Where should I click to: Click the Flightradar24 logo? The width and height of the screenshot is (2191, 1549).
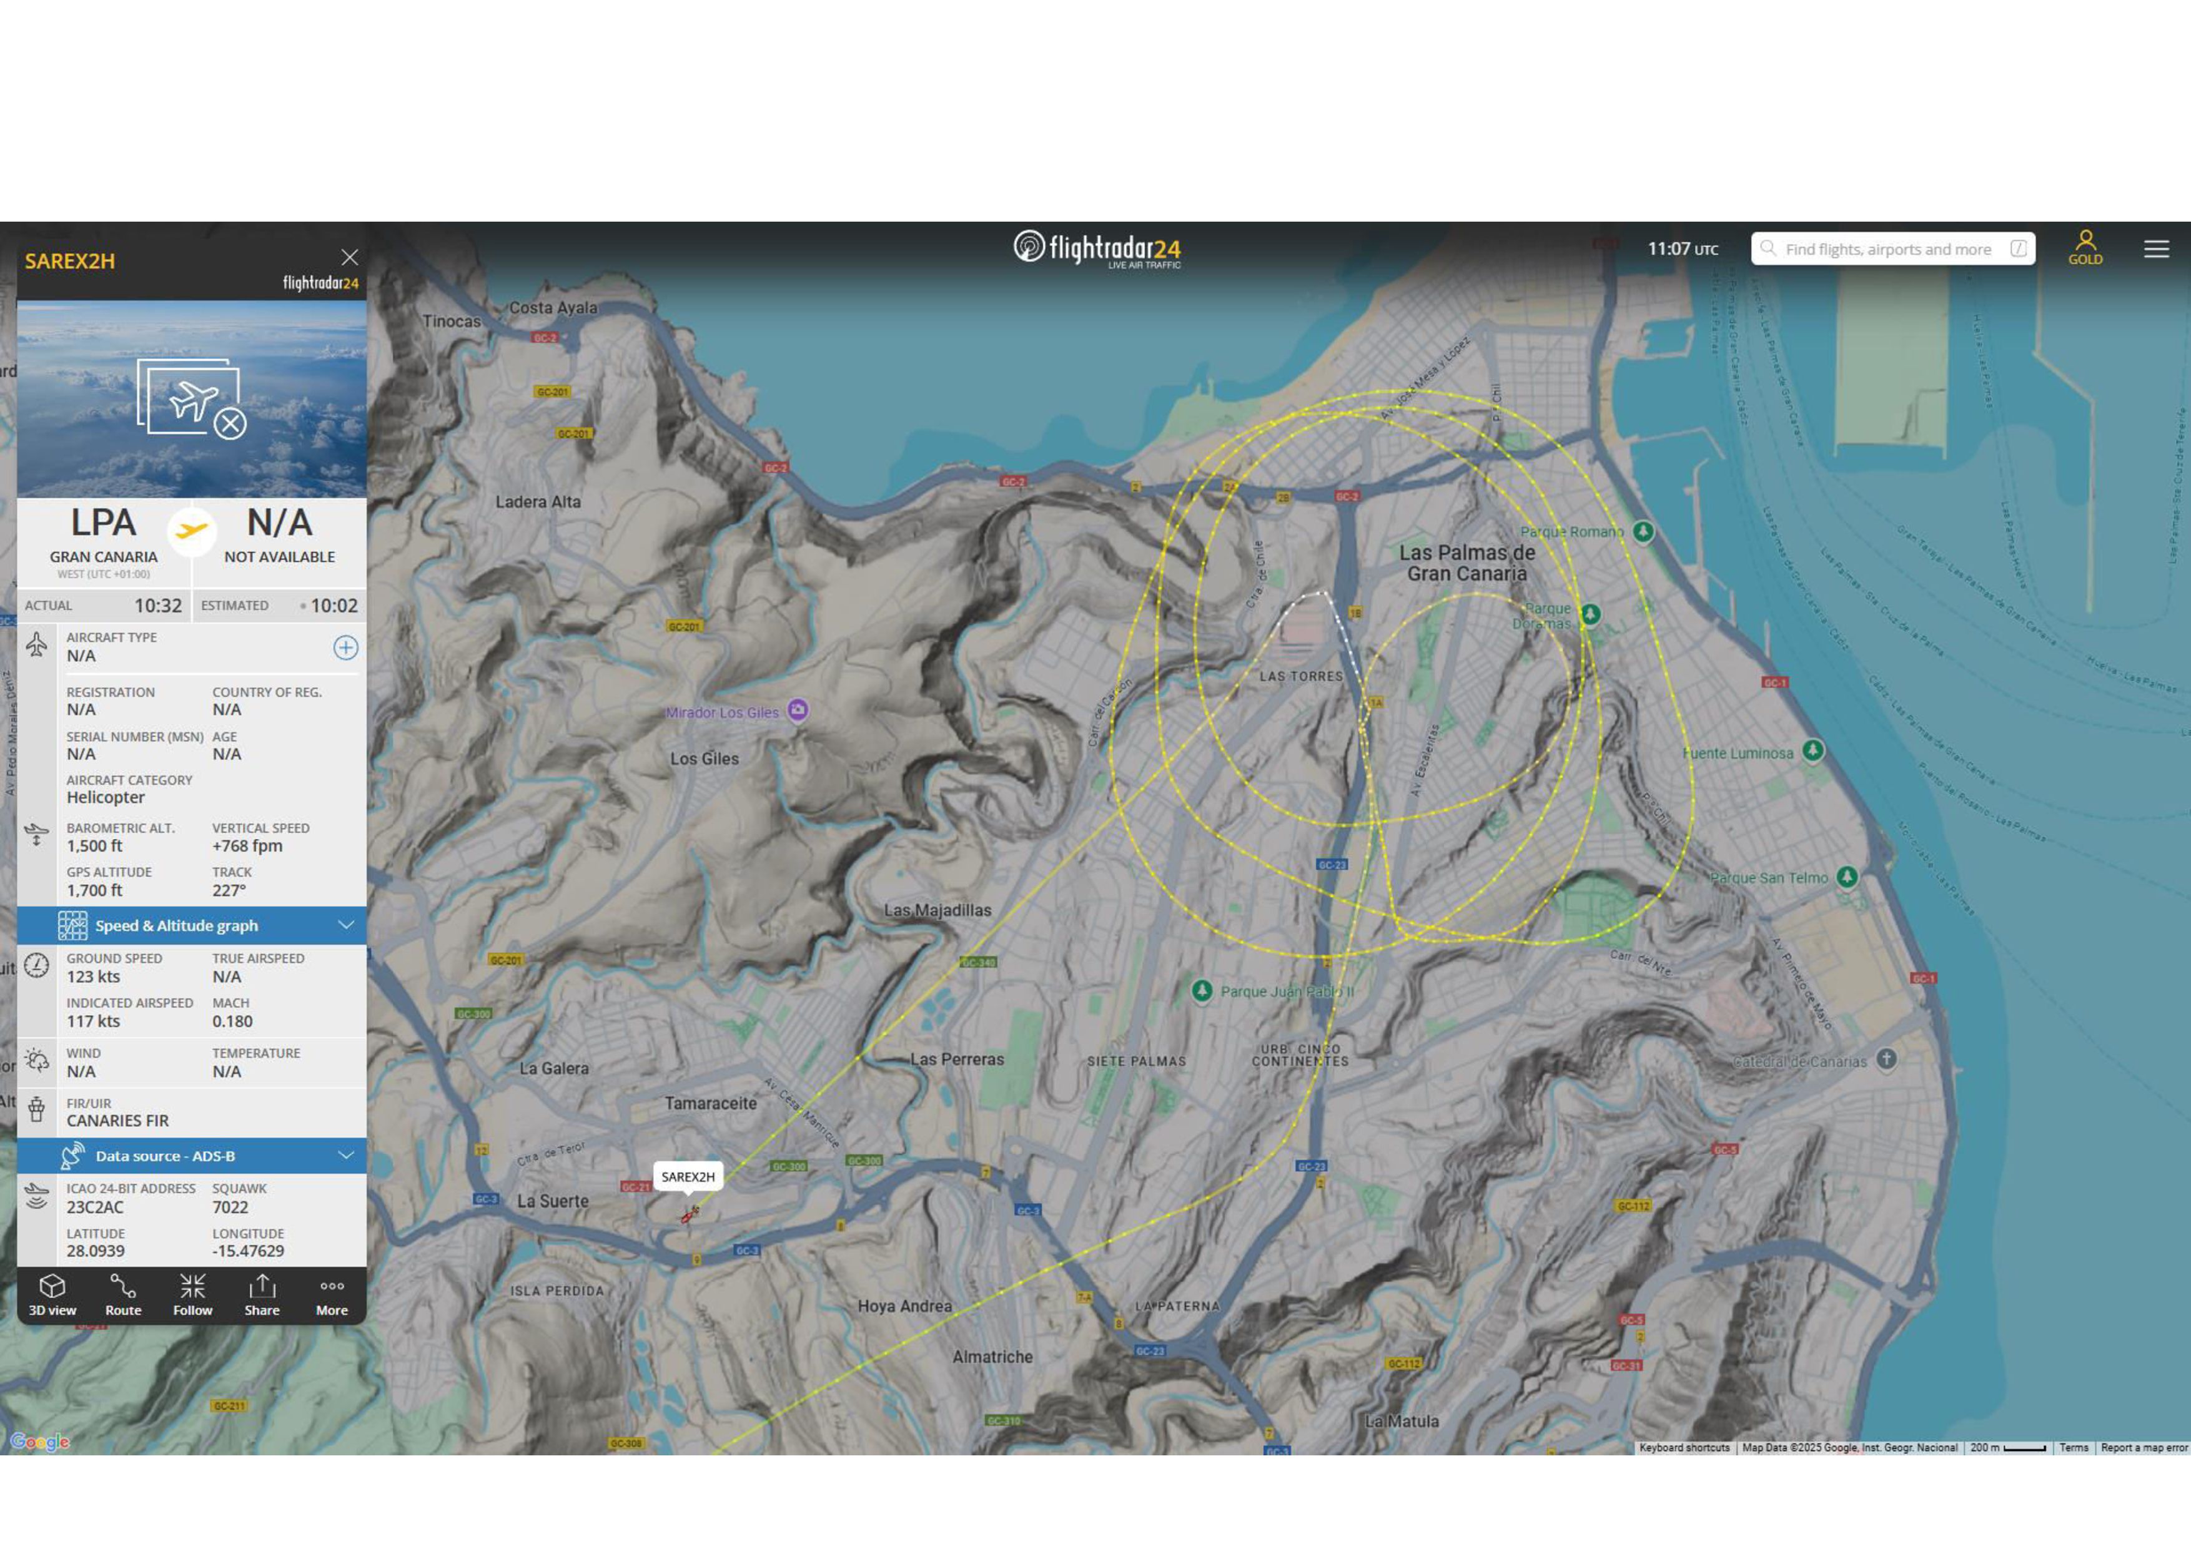click(x=1097, y=248)
